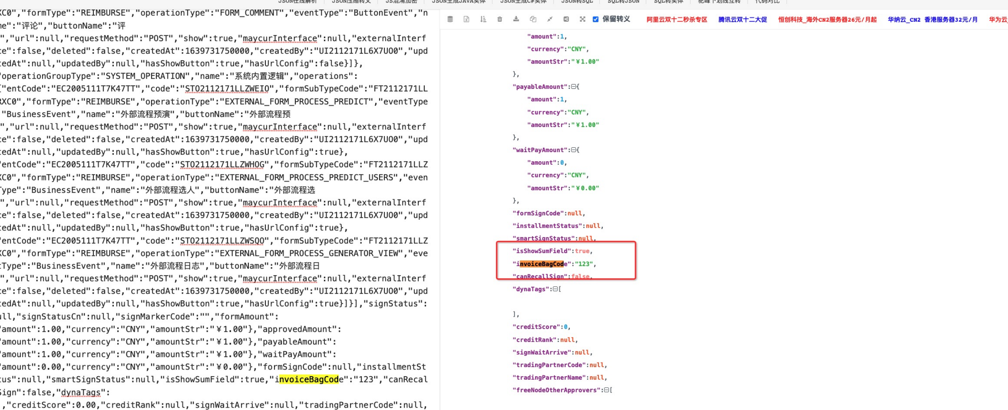Click the share icon in toolbar

pos(566,19)
